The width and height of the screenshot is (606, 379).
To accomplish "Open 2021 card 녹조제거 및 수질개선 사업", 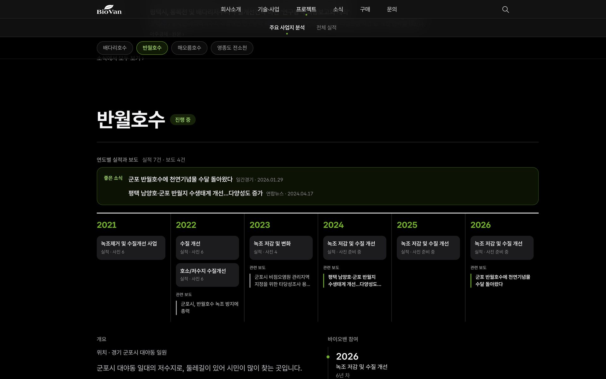I will coord(131,248).
